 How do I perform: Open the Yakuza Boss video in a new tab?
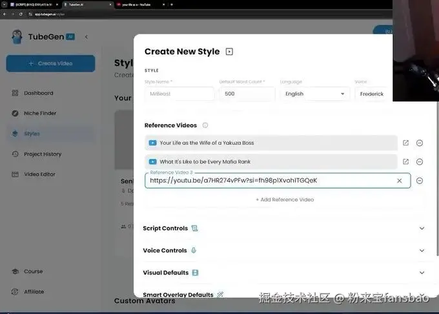[x=405, y=143]
